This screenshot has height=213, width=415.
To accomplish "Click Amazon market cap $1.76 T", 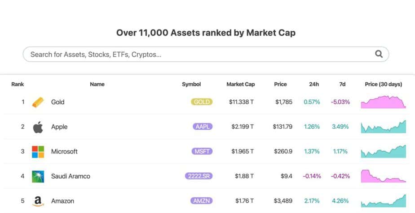I will [244, 201].
